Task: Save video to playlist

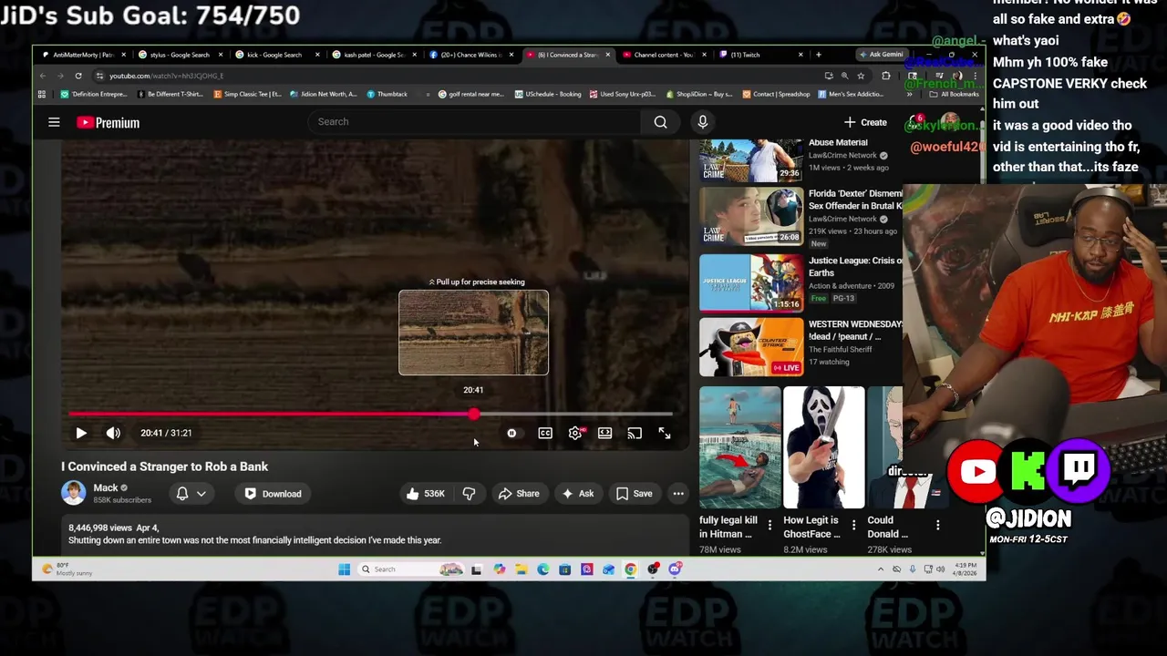Action: (634, 494)
